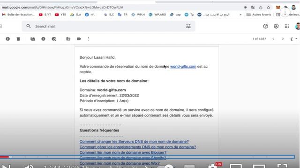Open the MetaMask fox extension
Screen dimensions: 300x168
278,7
